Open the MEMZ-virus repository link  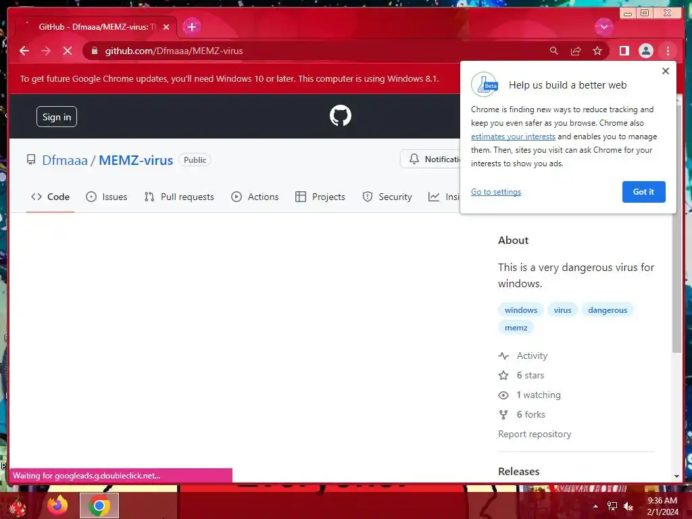pyautogui.click(x=136, y=159)
